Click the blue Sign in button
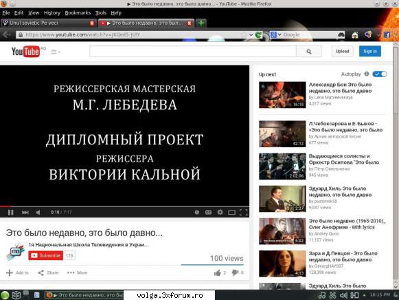This screenshot has width=399, height=300. 370,51
